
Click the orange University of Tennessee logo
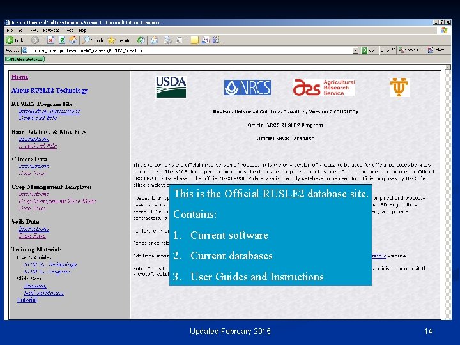(399, 88)
